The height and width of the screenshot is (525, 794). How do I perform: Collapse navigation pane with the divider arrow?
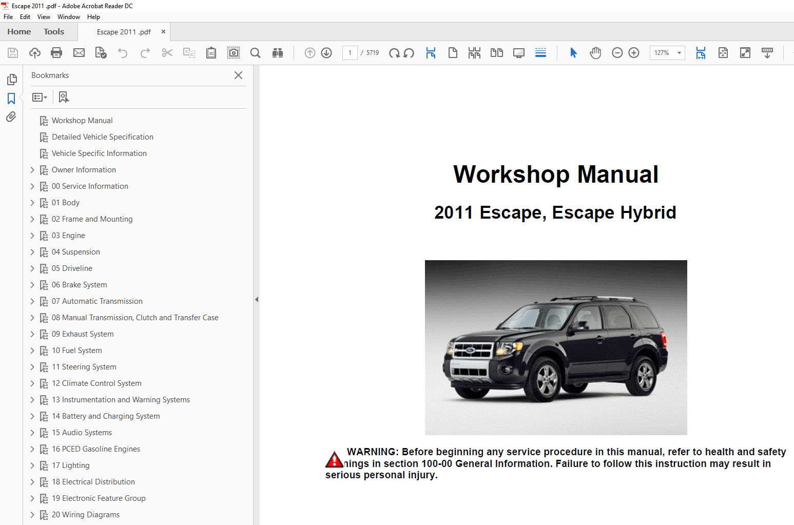[x=257, y=299]
